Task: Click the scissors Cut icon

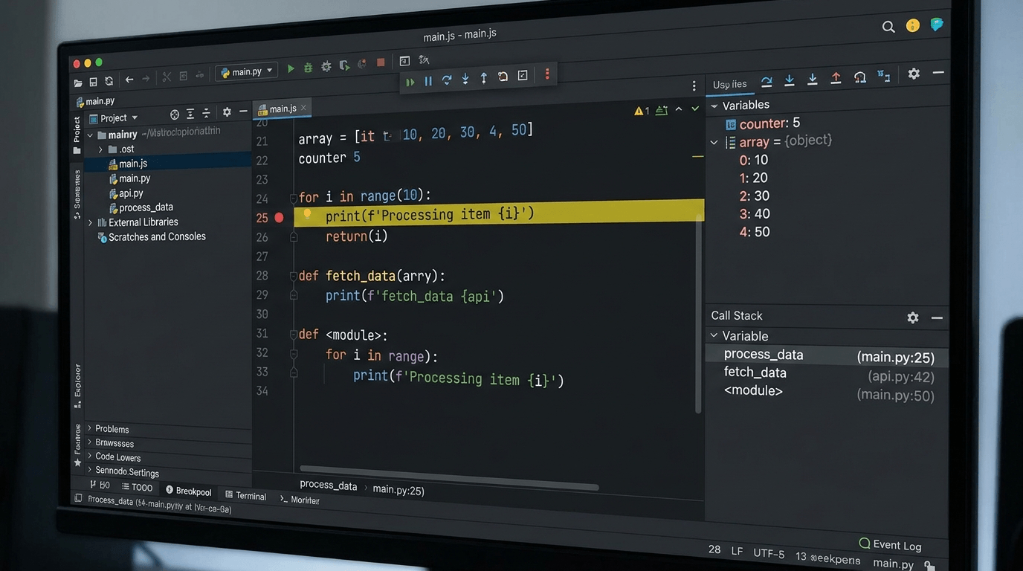Action: click(x=167, y=77)
